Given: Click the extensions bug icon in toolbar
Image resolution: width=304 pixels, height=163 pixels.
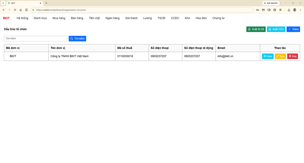Looking at the screenshot, I should (x=280, y=10).
